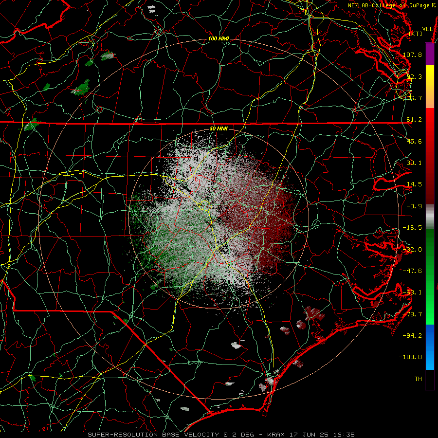Click the 30.1 velocity scale value
Screen dimensions: 438x438
414,163
